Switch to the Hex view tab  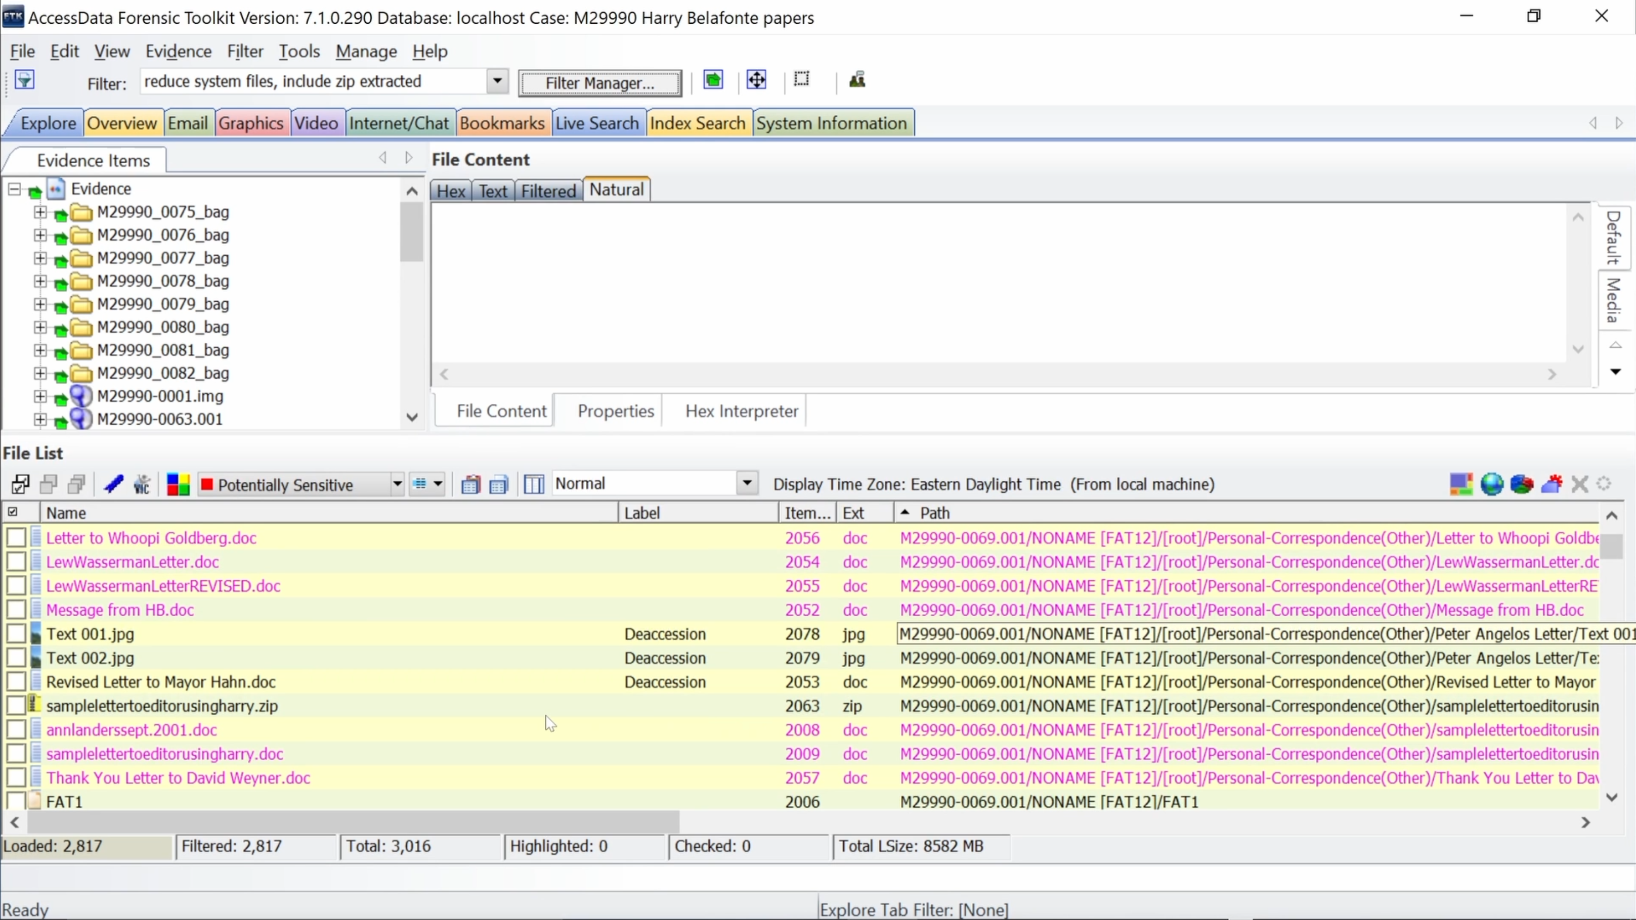click(451, 191)
